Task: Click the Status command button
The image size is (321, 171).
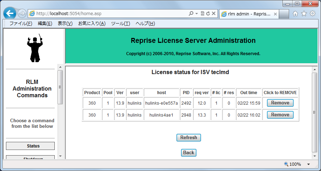Action: pyautogui.click(x=30, y=146)
